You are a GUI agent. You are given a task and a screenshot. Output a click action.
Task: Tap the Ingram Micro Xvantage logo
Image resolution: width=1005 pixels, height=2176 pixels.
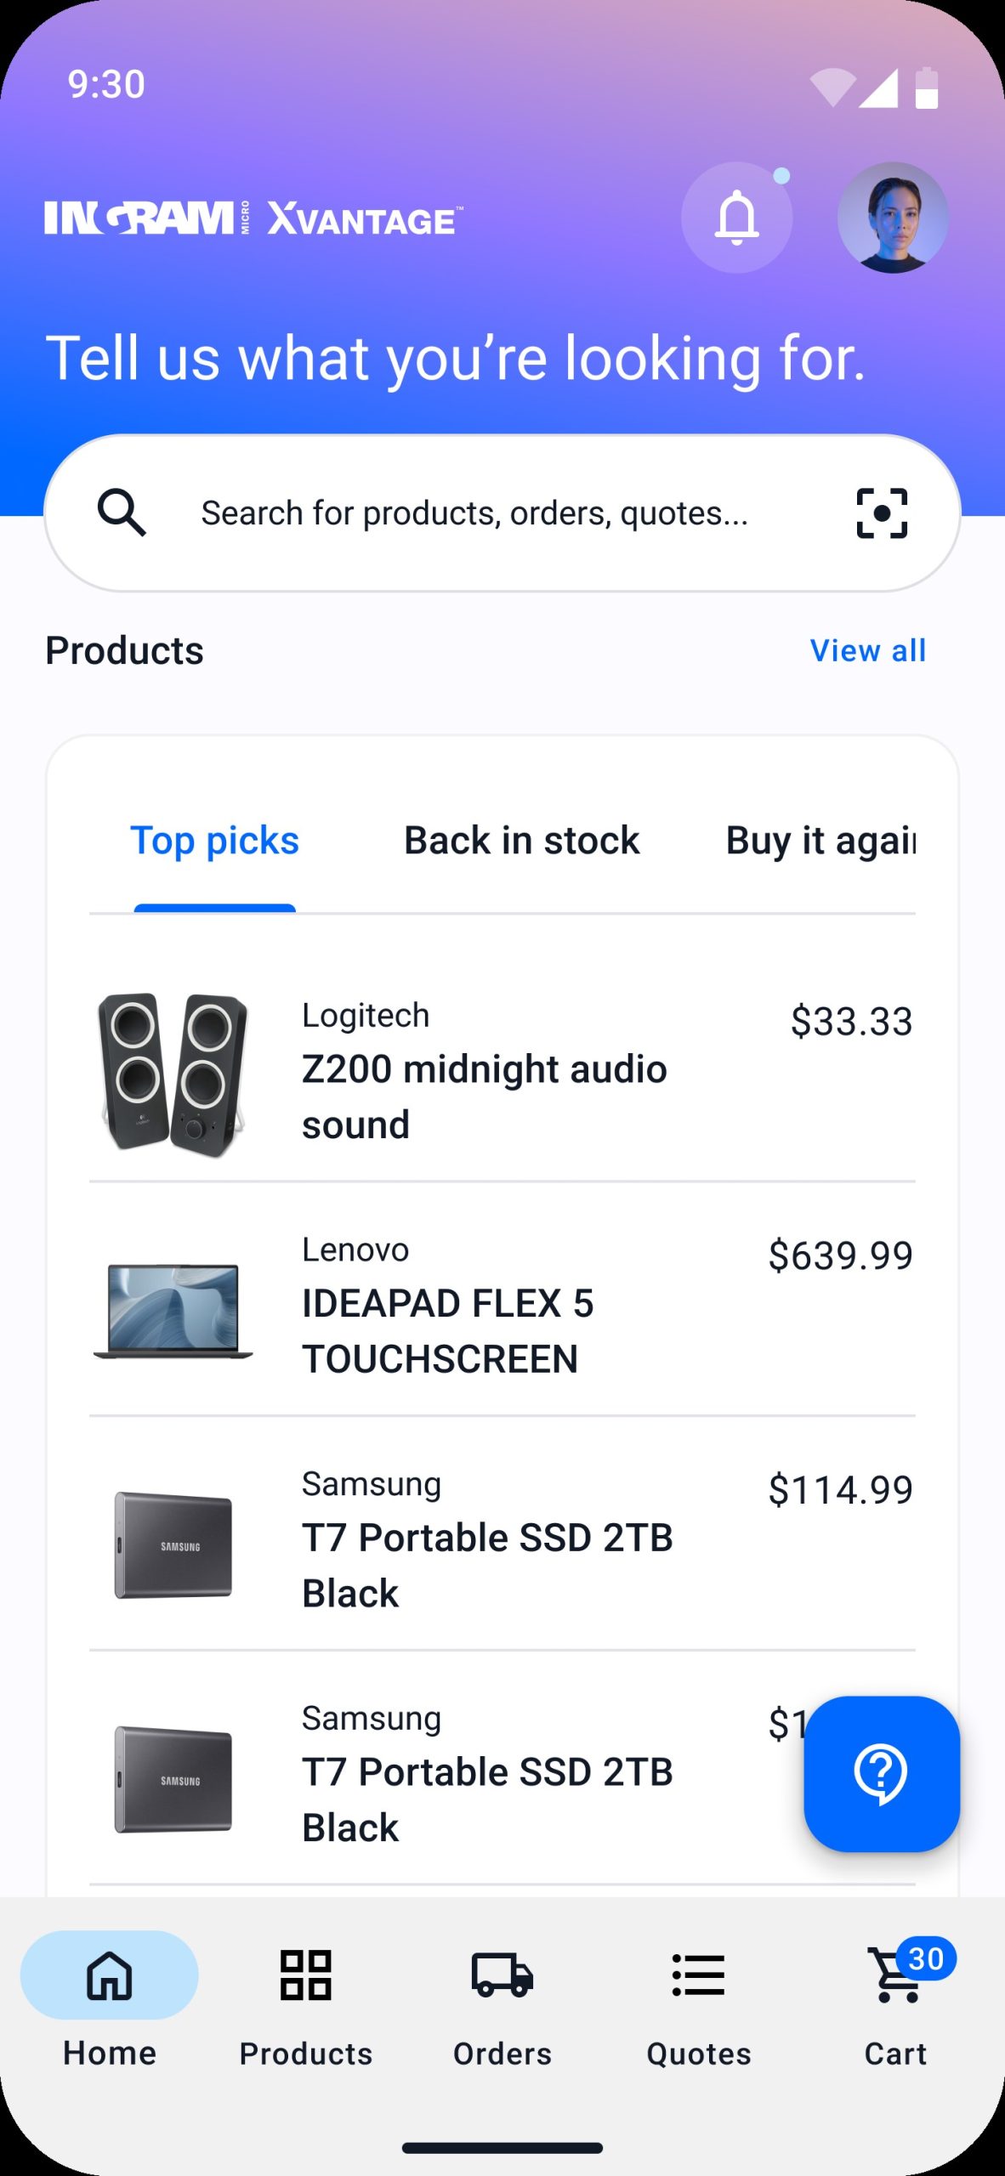pyautogui.click(x=253, y=218)
